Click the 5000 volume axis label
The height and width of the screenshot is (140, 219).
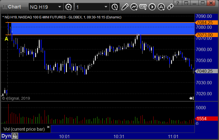(201, 108)
